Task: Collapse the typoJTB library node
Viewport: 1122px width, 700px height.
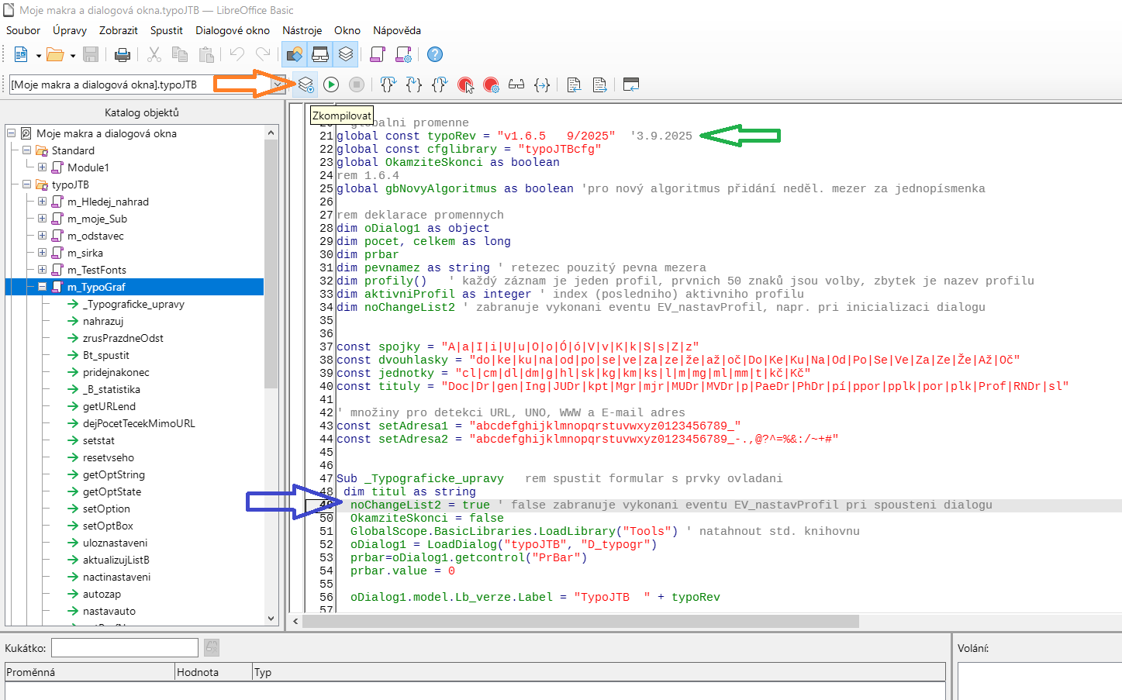Action: pyautogui.click(x=27, y=184)
